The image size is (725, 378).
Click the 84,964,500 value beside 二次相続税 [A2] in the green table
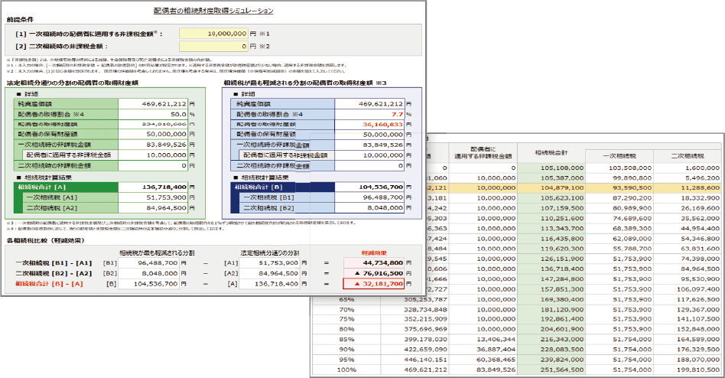point(153,208)
